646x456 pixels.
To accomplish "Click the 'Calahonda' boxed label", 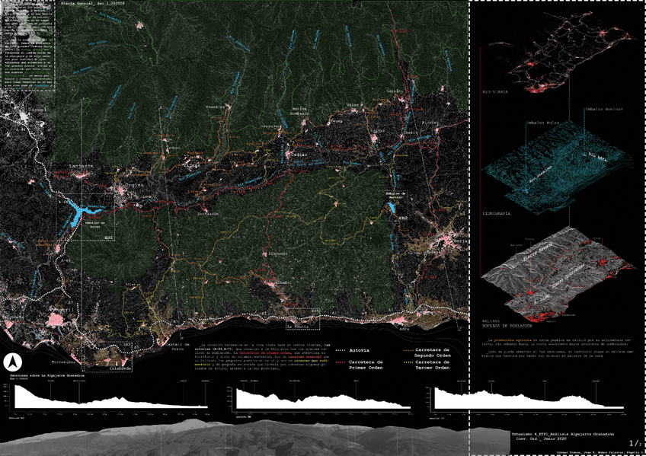I will [x=120, y=368].
